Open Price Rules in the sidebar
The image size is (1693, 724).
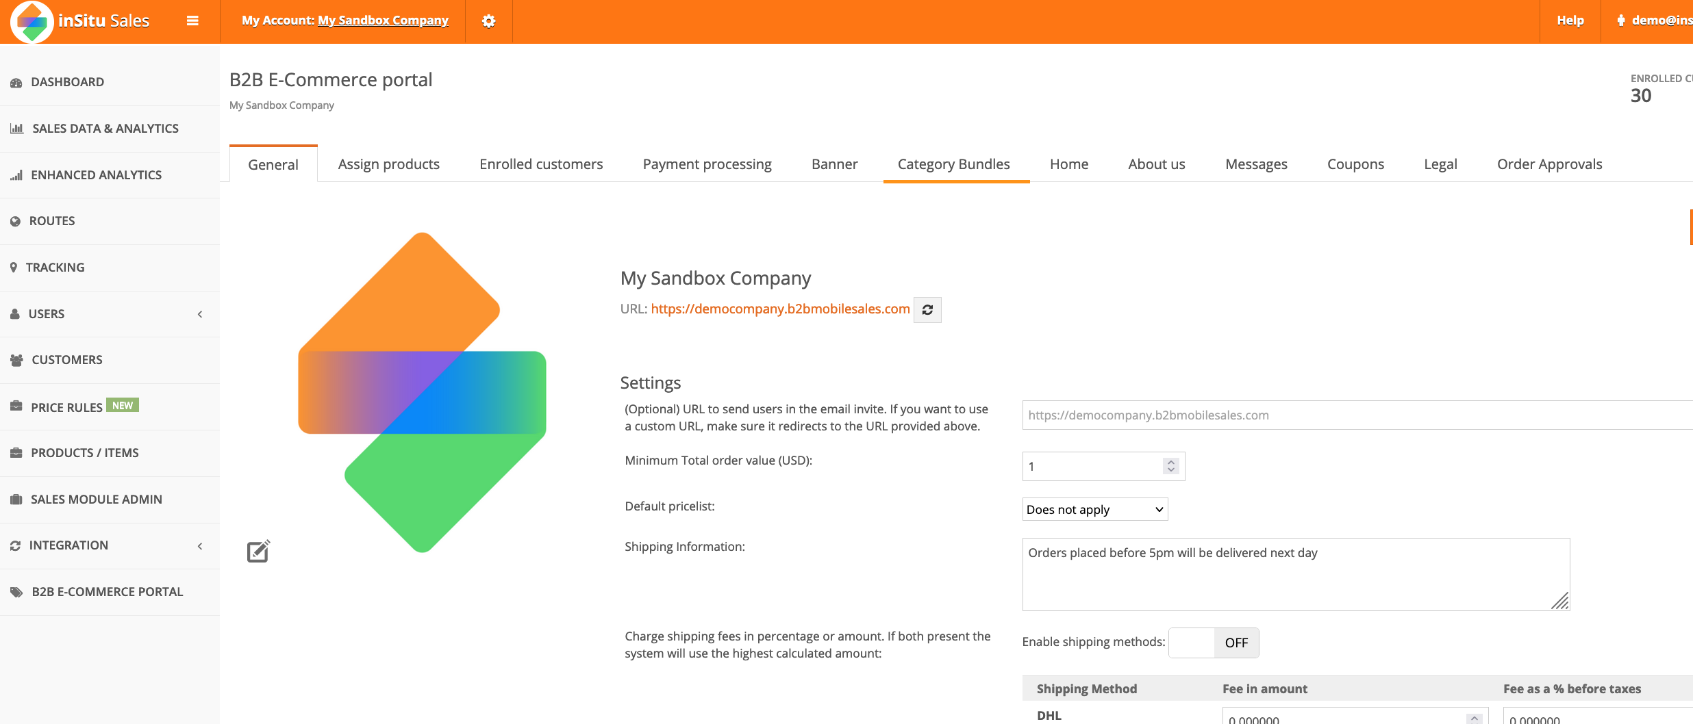tap(66, 407)
